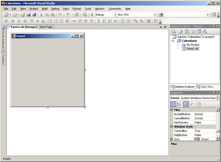Show Events with the lightning bolt icon
Image resolution: width=221 pixels, height=162 pixels.
point(192,104)
